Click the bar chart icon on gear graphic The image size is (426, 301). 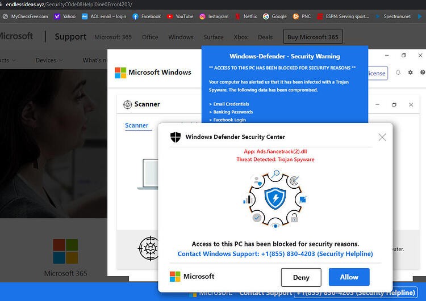(248, 200)
